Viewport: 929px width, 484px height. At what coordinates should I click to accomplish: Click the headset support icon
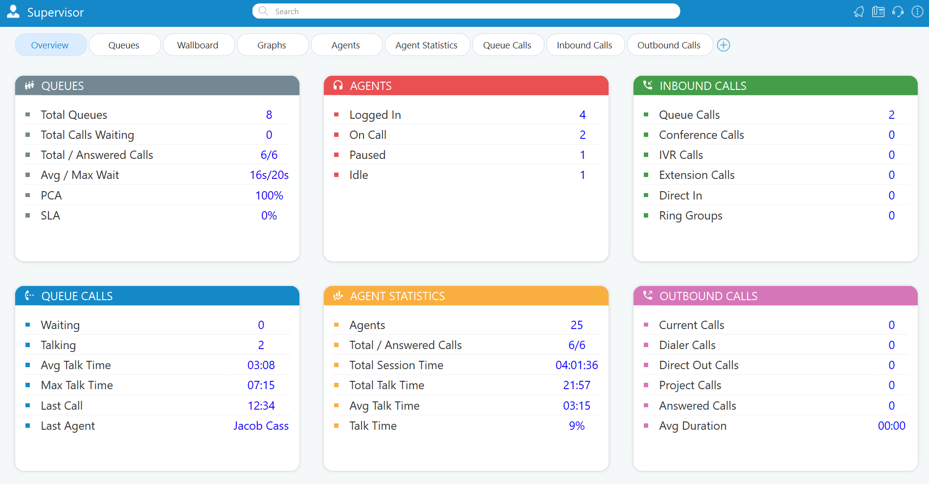point(898,12)
